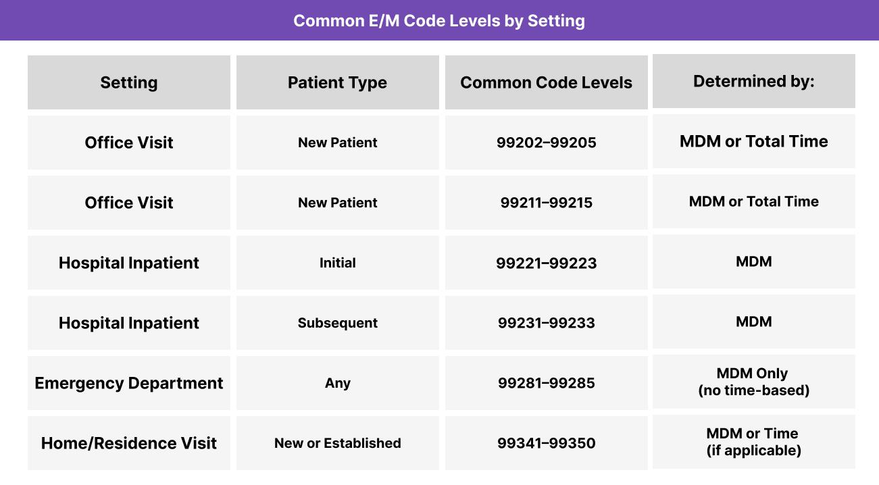Click the New or Established cell
Image resolution: width=879 pixels, height=485 pixels.
337,443
